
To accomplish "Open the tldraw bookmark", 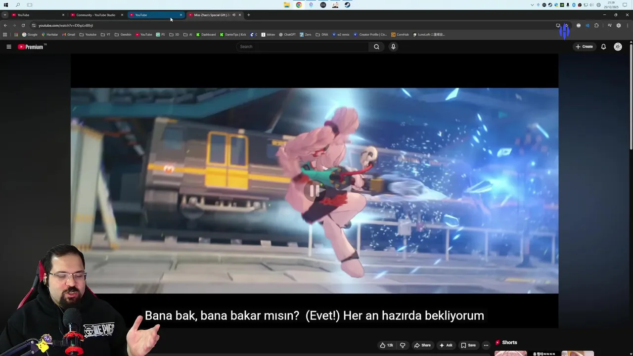I will click(268, 35).
